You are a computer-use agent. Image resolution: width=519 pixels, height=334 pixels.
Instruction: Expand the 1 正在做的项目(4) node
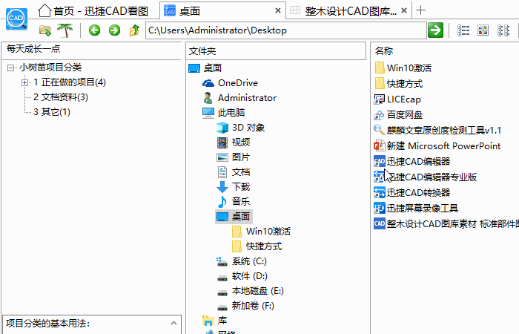(x=24, y=82)
